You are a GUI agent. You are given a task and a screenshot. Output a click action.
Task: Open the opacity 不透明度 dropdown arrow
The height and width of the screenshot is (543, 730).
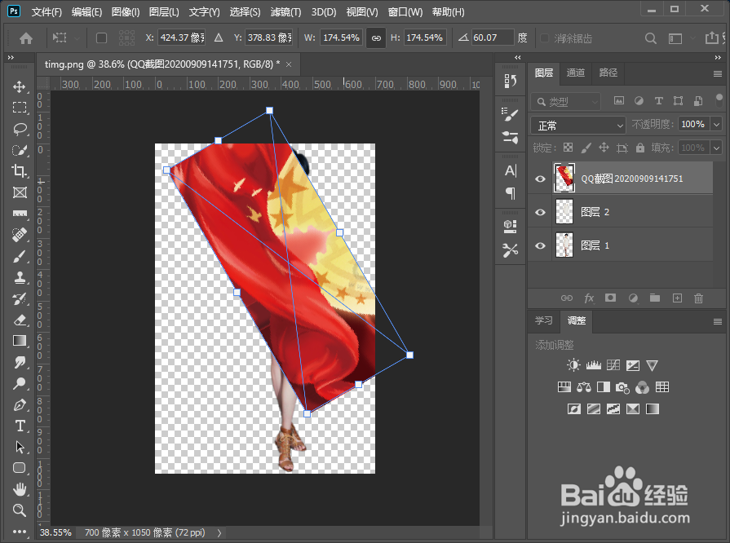716,124
